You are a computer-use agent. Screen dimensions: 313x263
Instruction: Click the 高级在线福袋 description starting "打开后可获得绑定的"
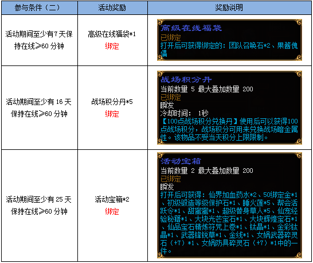[229, 49]
